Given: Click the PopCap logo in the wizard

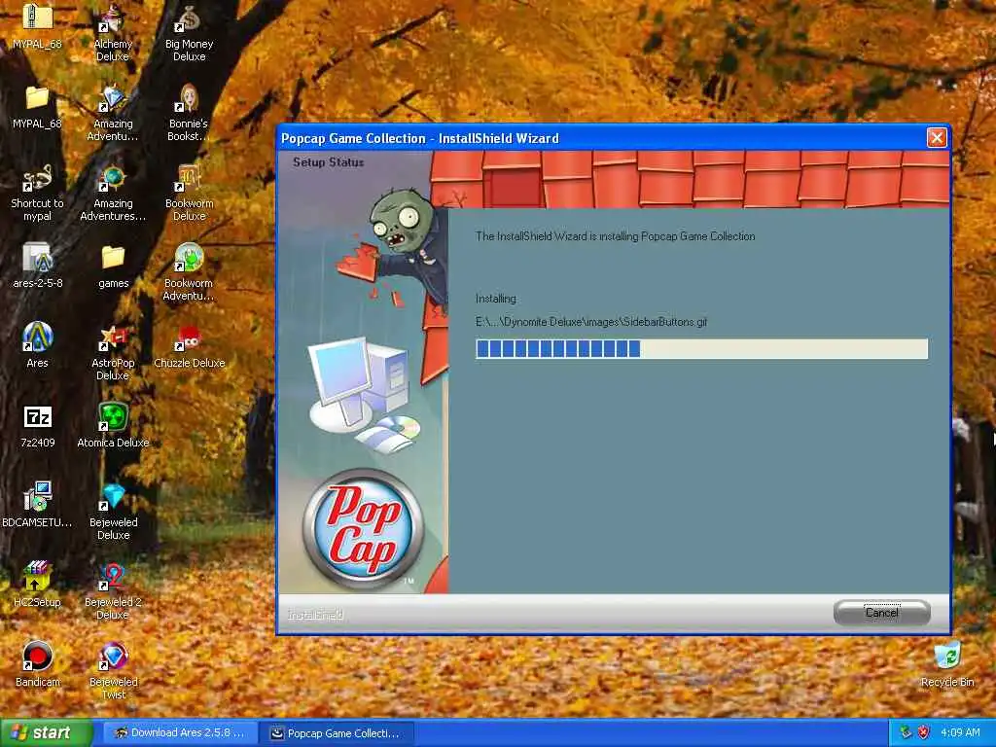Looking at the screenshot, I should (363, 529).
